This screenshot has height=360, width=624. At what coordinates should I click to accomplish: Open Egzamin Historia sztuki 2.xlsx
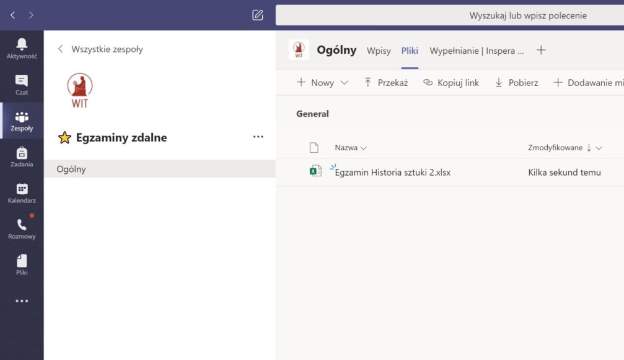[392, 172]
